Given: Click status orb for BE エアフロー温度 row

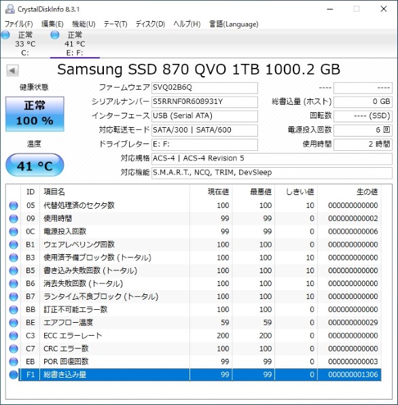Looking at the screenshot, I should [x=14, y=323].
